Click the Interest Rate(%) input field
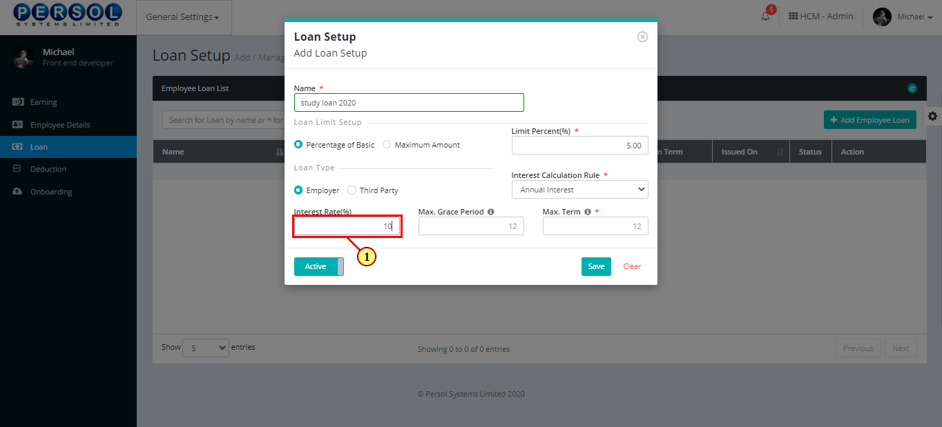 pos(347,226)
